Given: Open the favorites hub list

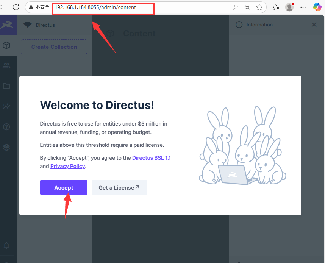Looking at the screenshot, I should click(276, 7).
